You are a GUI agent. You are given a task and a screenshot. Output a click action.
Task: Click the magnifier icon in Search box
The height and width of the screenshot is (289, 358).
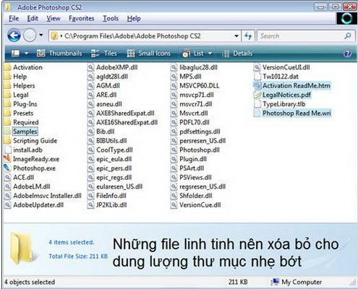(x=348, y=36)
